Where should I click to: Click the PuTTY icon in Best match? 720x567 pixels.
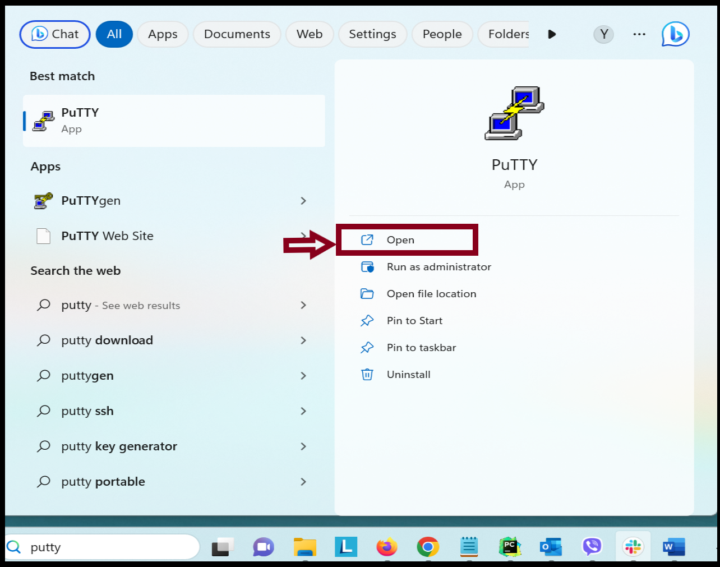point(43,121)
